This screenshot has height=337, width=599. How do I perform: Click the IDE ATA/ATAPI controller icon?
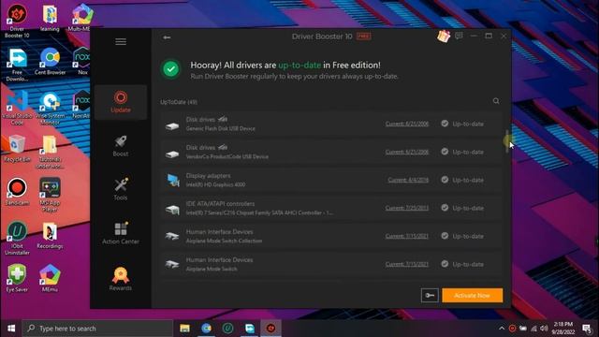pos(172,210)
